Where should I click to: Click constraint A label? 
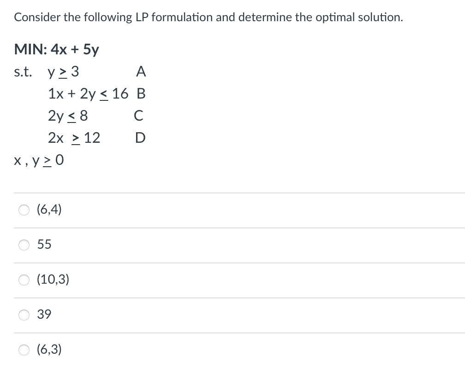coord(141,71)
